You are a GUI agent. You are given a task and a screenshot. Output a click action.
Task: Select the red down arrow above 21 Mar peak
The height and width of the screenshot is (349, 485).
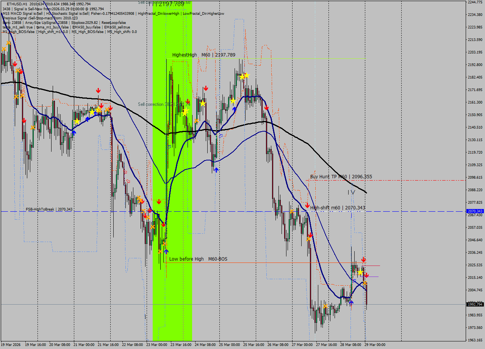tap(98, 90)
